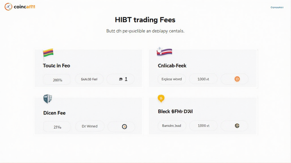Image resolution: width=291 pixels, height=163 pixels.
Task: Click the coincaff11 logo icon
Action: [8, 7]
